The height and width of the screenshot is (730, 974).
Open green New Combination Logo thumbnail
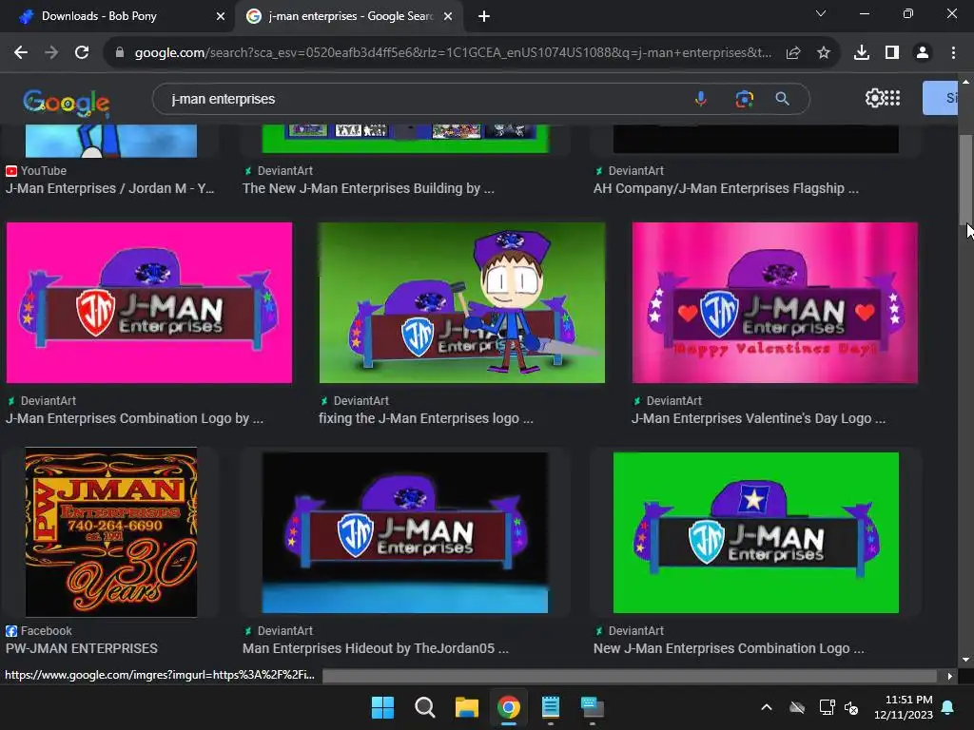[756, 532]
